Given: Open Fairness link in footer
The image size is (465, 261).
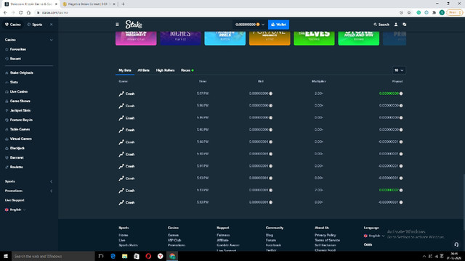Looking at the screenshot, I should click(x=223, y=235).
